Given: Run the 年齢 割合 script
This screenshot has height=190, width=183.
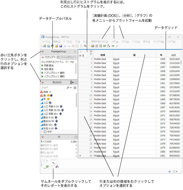Looking at the screenshot, I should point(48,65).
